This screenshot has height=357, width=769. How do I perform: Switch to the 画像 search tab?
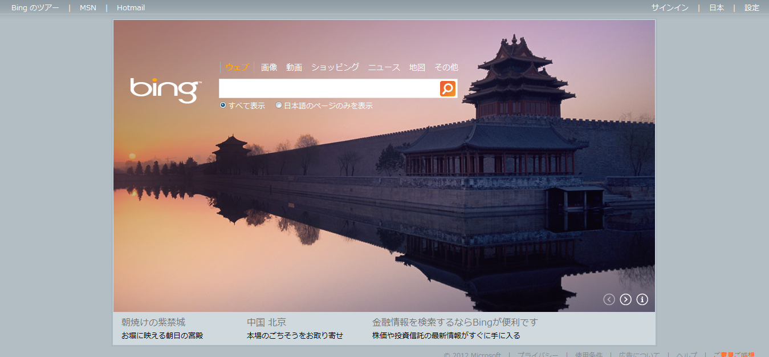click(x=269, y=67)
